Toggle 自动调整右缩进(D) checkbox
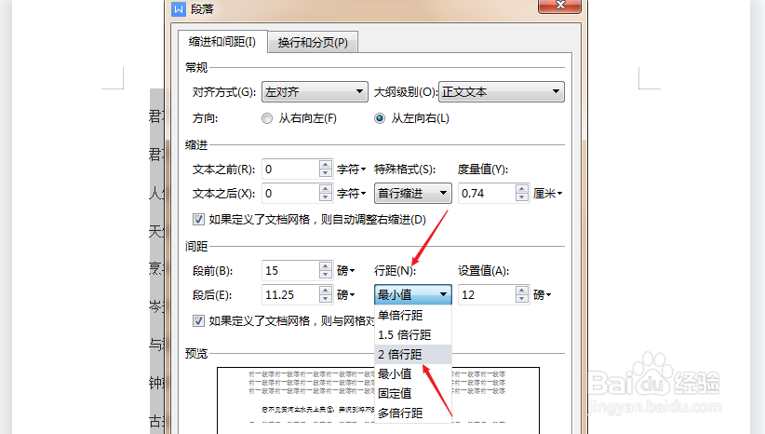Image resolution: width=765 pixels, height=434 pixels. point(198,220)
